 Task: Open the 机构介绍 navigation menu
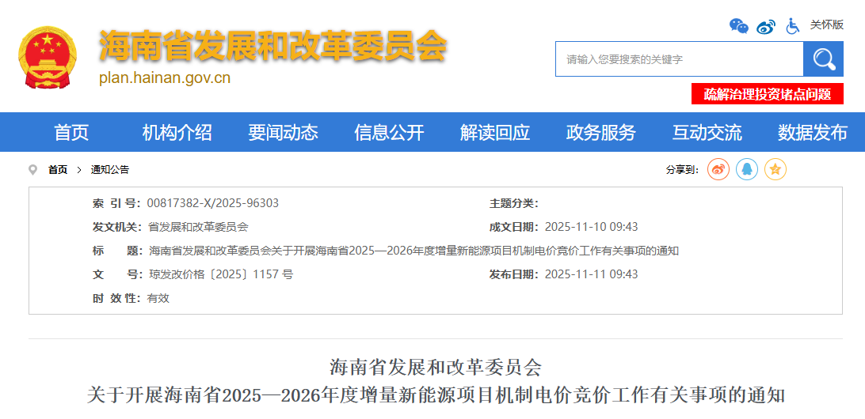click(x=177, y=133)
